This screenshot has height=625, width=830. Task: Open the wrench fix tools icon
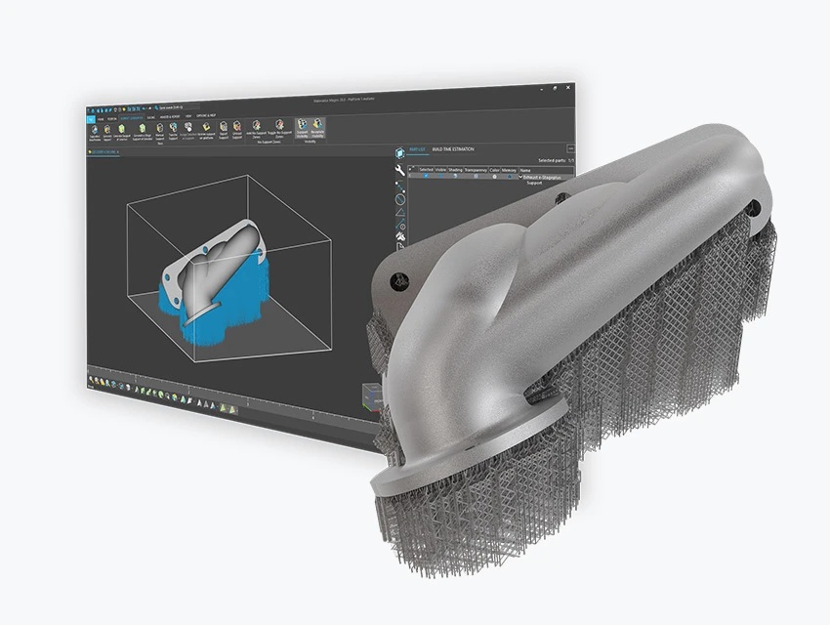(399, 170)
